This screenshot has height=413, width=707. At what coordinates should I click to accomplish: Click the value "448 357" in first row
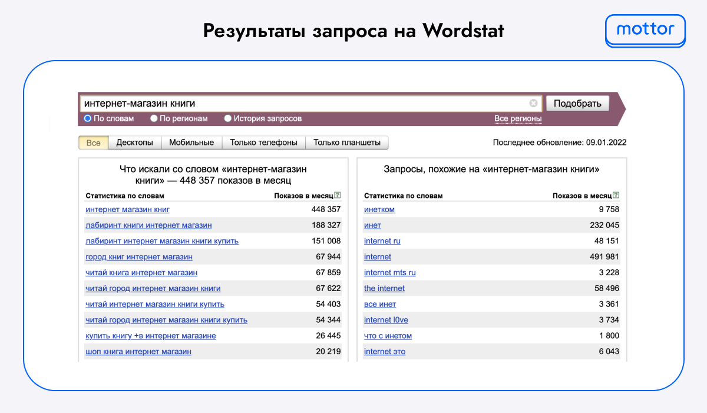(x=326, y=209)
